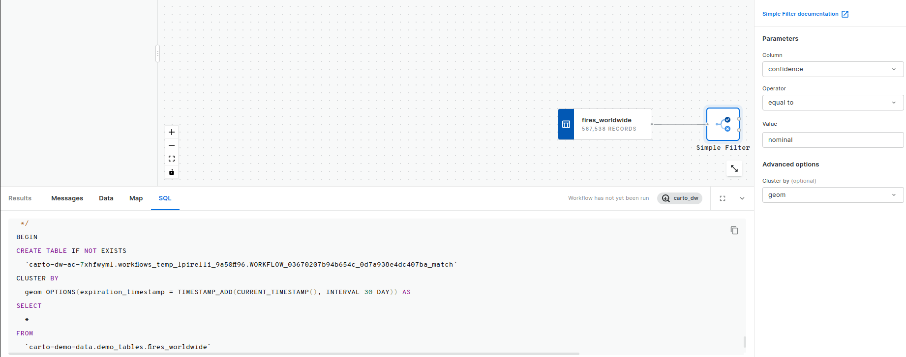Expand results panel to fullscreen
The image size is (906, 357).
click(723, 198)
